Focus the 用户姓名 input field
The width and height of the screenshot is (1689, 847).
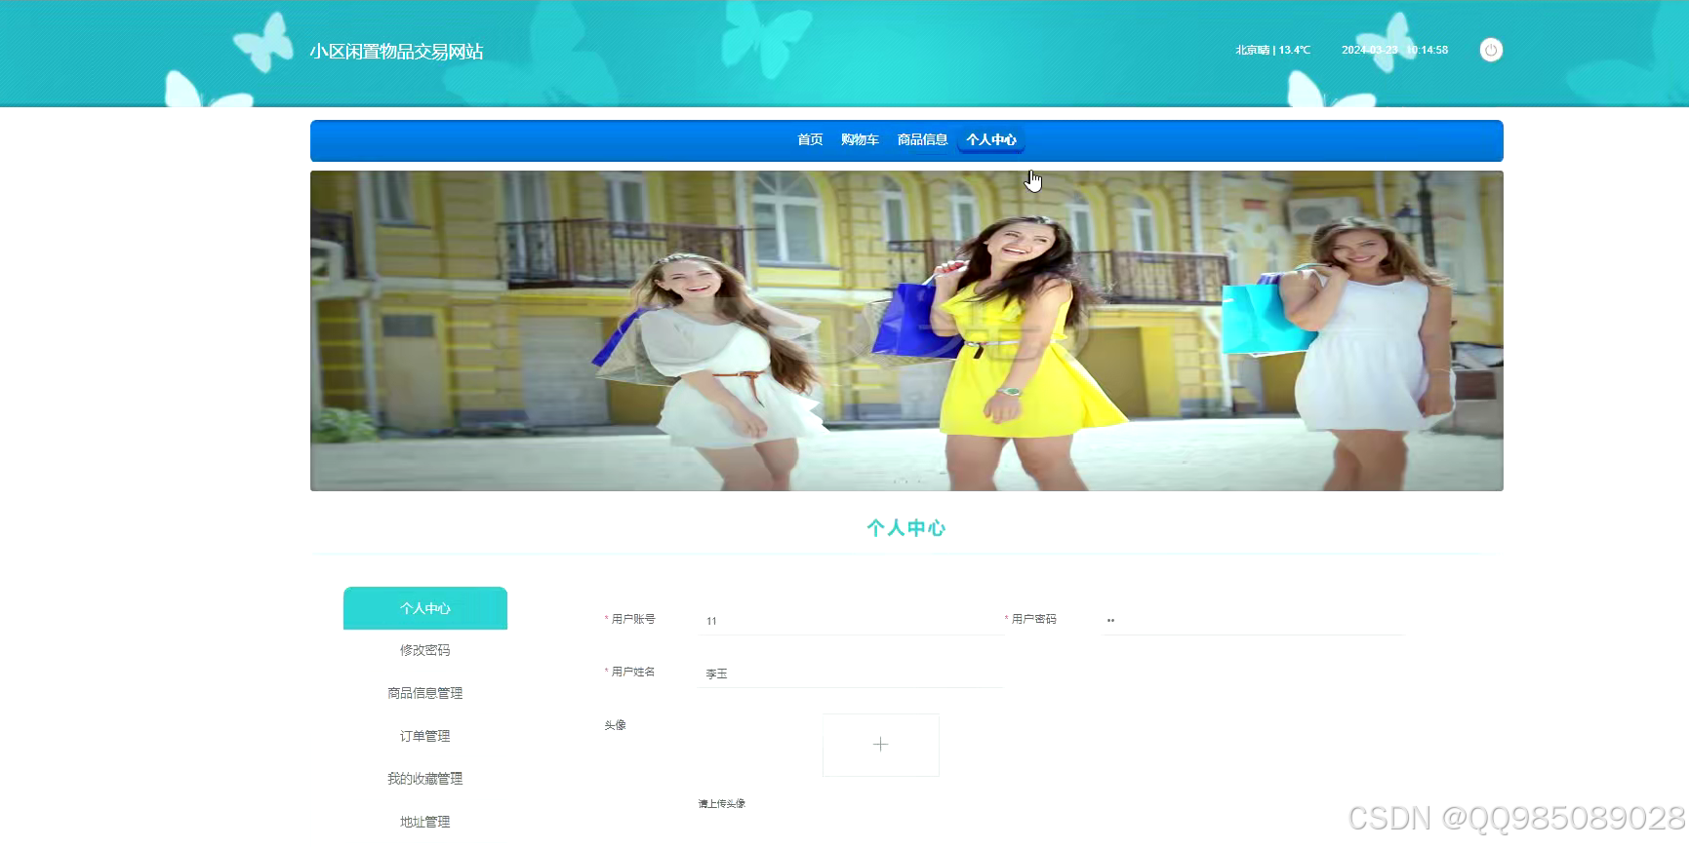(851, 673)
